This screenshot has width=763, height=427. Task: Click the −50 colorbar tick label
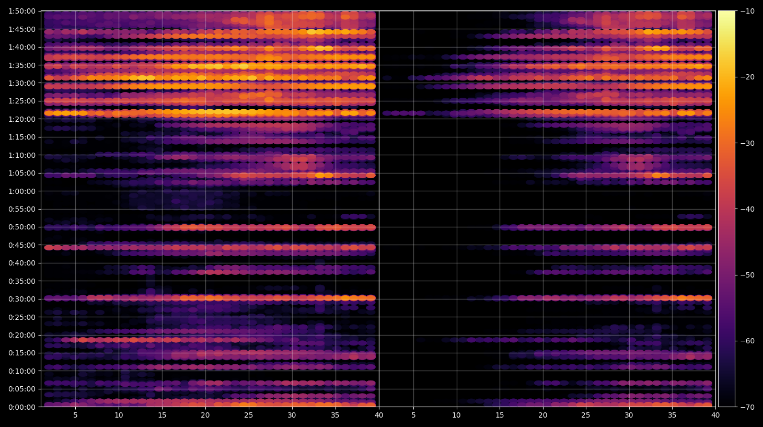747,275
